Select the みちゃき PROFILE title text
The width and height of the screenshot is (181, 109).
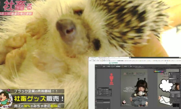pos(134,74)
